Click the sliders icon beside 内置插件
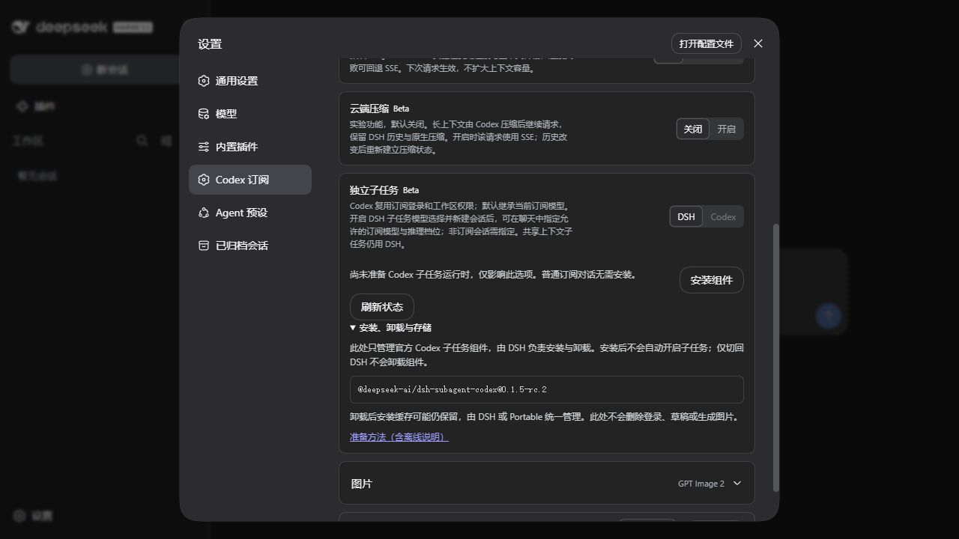The image size is (959, 539). (x=204, y=147)
